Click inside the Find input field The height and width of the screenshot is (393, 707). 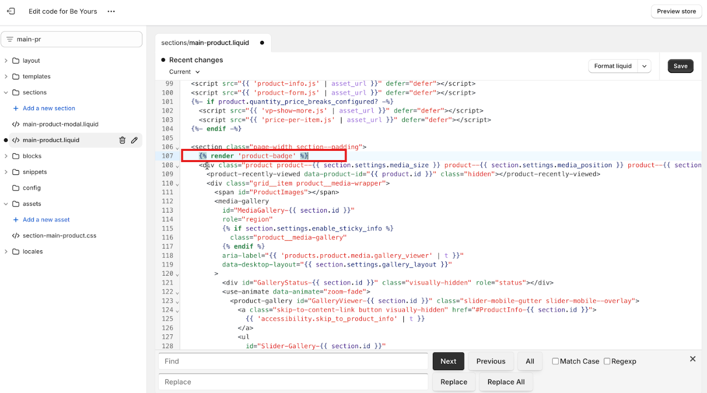(x=293, y=361)
